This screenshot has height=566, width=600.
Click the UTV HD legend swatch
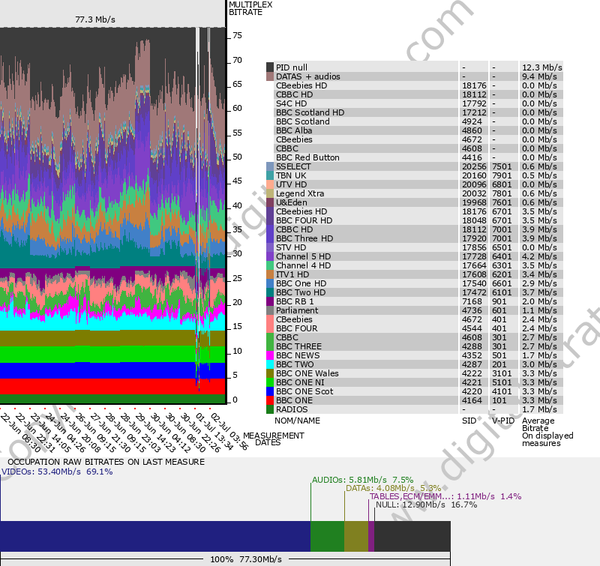pyautogui.click(x=270, y=184)
